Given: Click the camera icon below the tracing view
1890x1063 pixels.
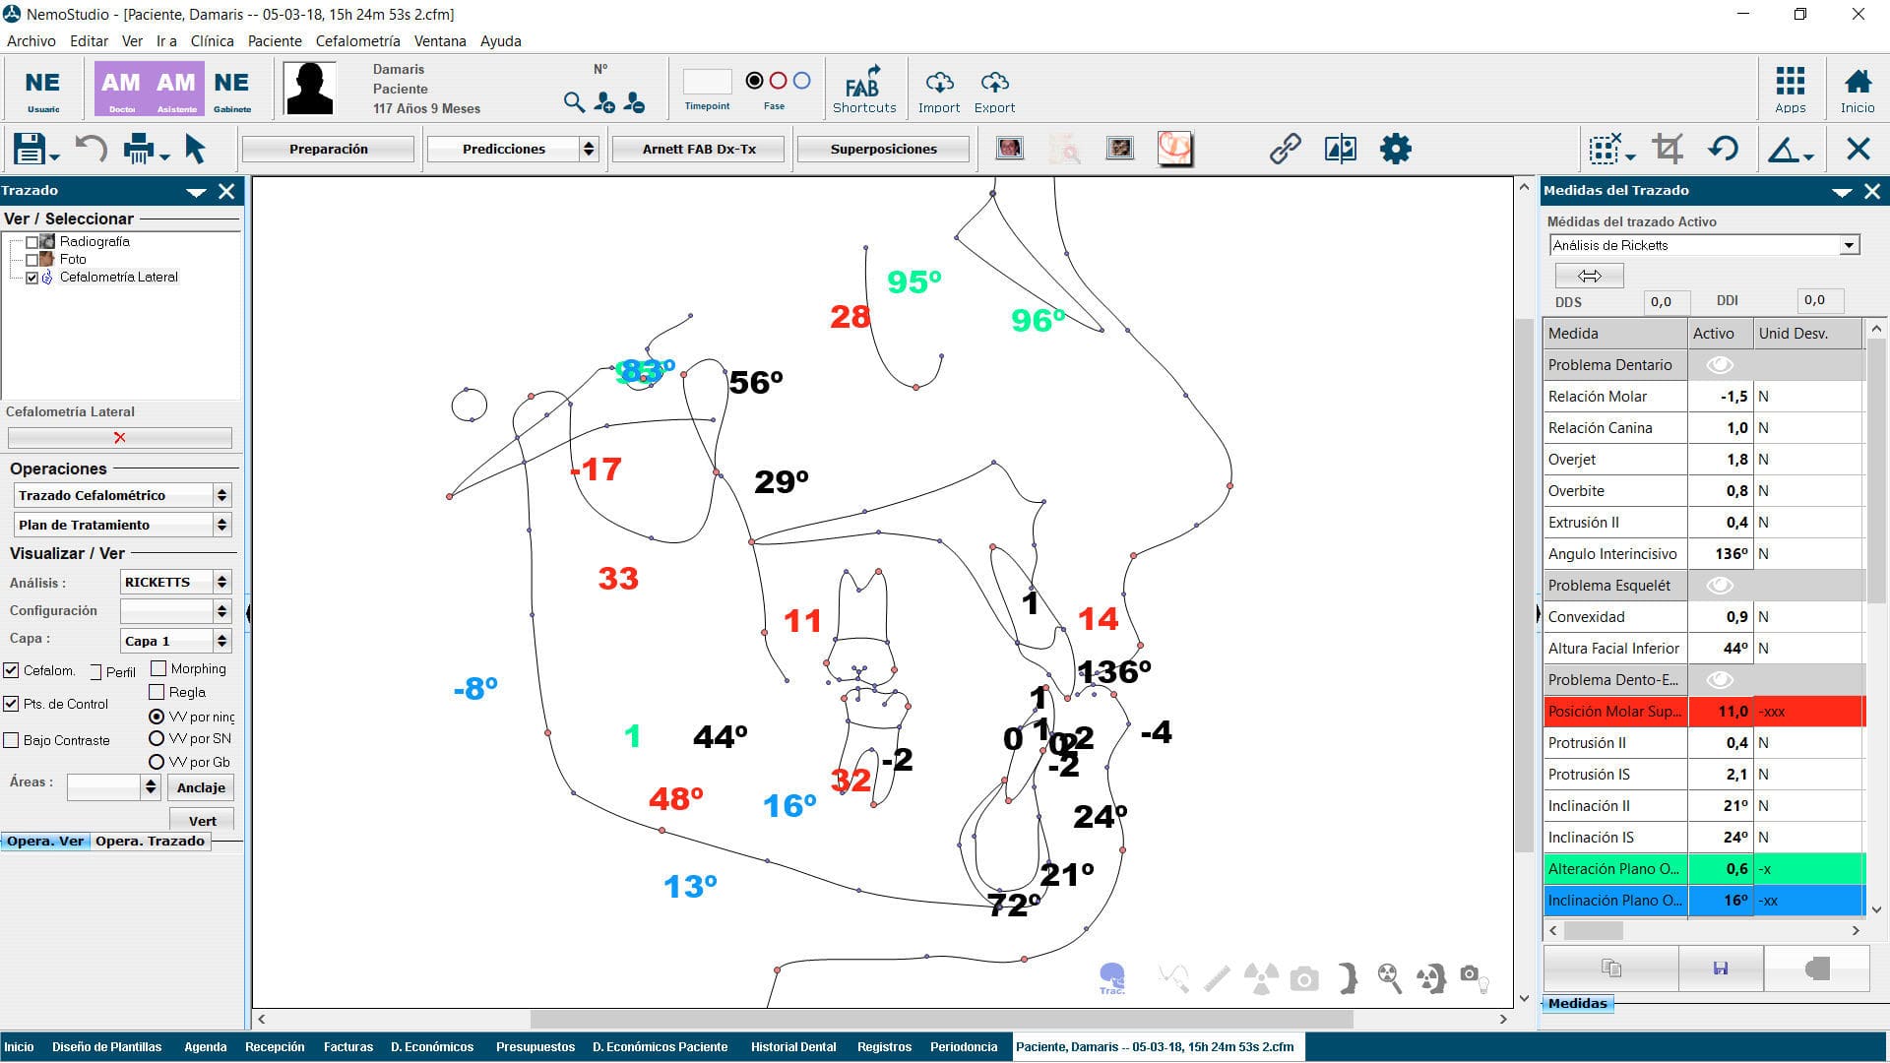Looking at the screenshot, I should coord(1304,978).
